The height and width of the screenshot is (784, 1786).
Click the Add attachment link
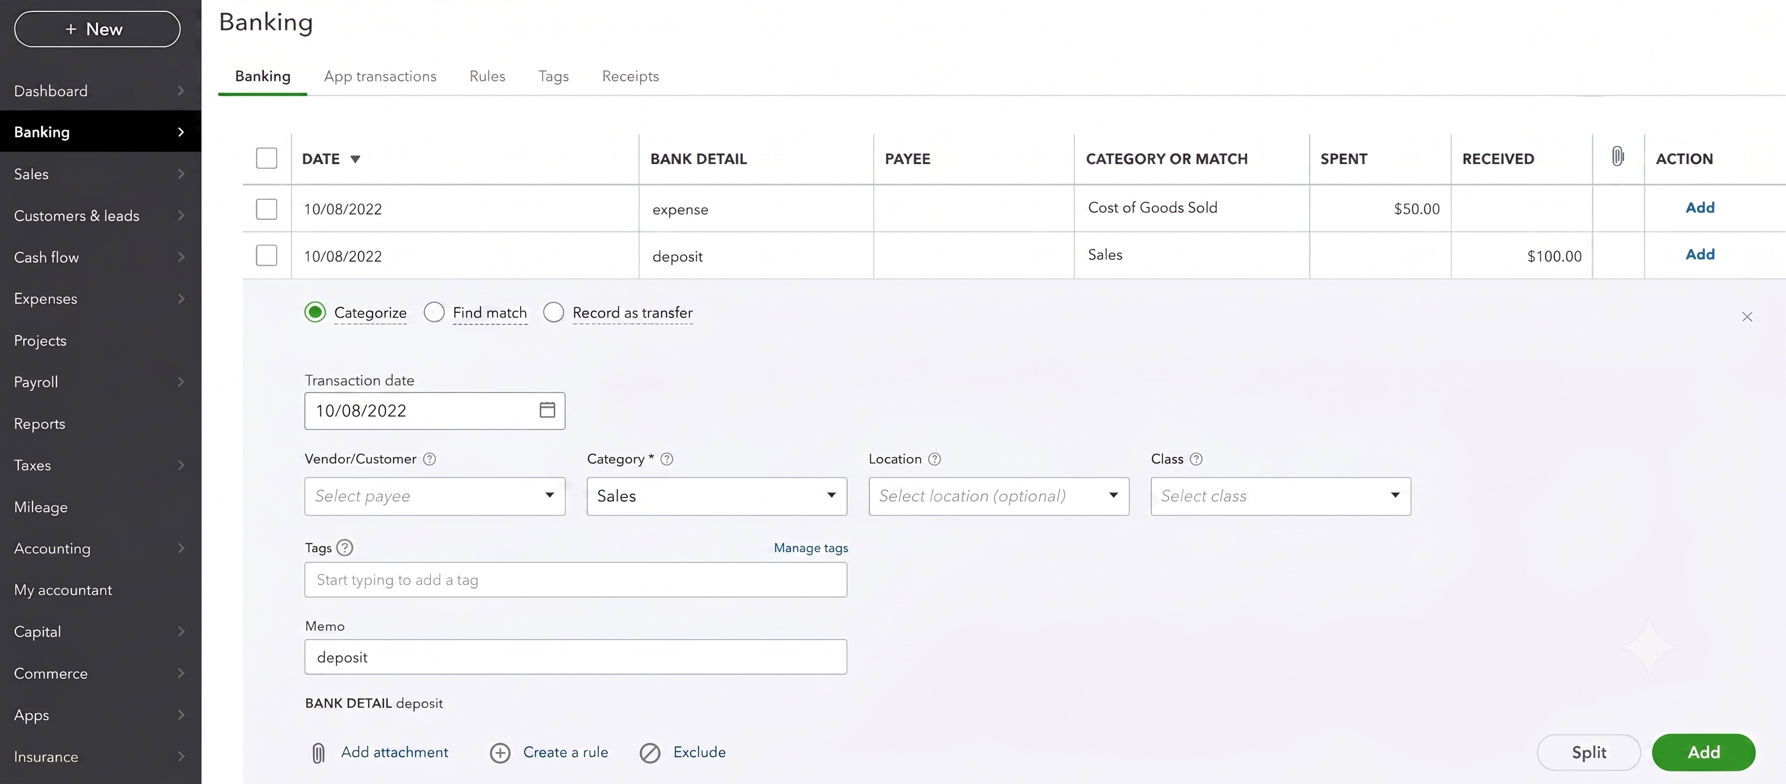[395, 752]
